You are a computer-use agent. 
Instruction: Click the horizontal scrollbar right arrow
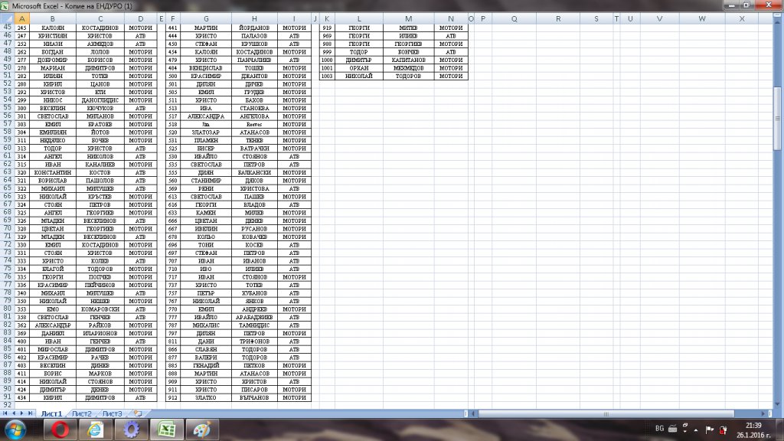763,413
